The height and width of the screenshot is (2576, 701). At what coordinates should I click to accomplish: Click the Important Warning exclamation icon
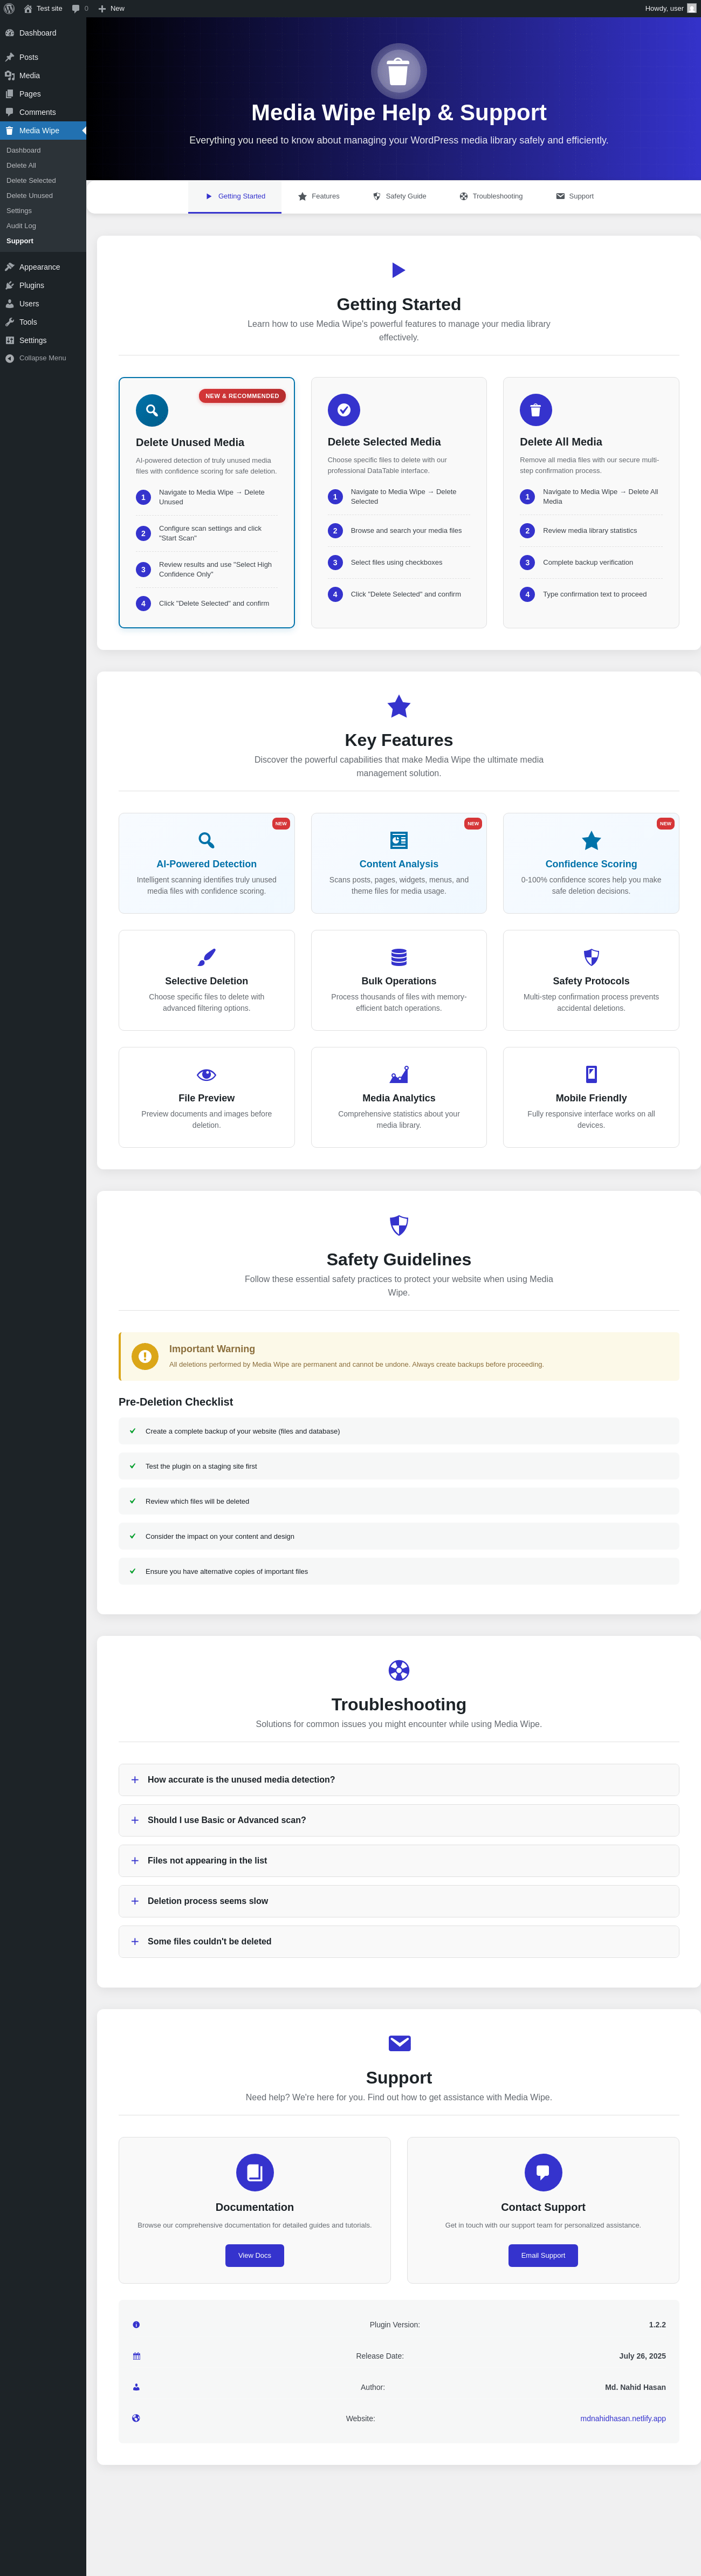click(x=145, y=1356)
